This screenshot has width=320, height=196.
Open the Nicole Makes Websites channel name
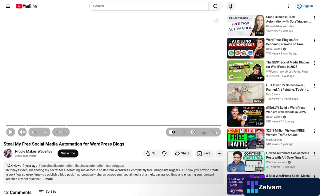click(x=34, y=151)
